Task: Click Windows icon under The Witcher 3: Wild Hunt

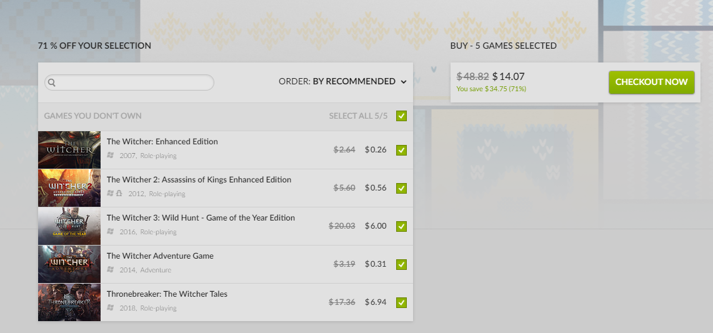Action: click(111, 232)
